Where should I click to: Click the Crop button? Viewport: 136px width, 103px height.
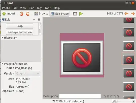pos(20,26)
